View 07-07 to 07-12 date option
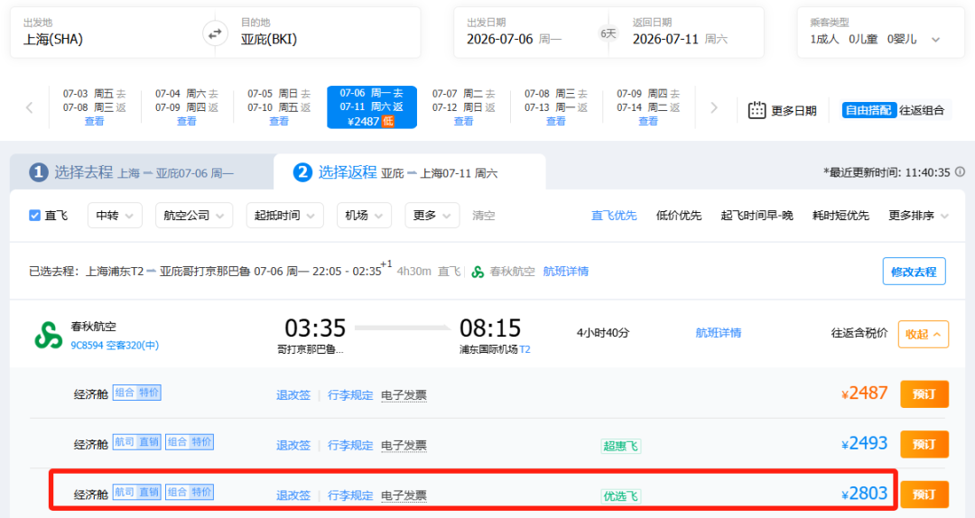Screen dimensions: 975x518 pyautogui.click(x=464, y=107)
